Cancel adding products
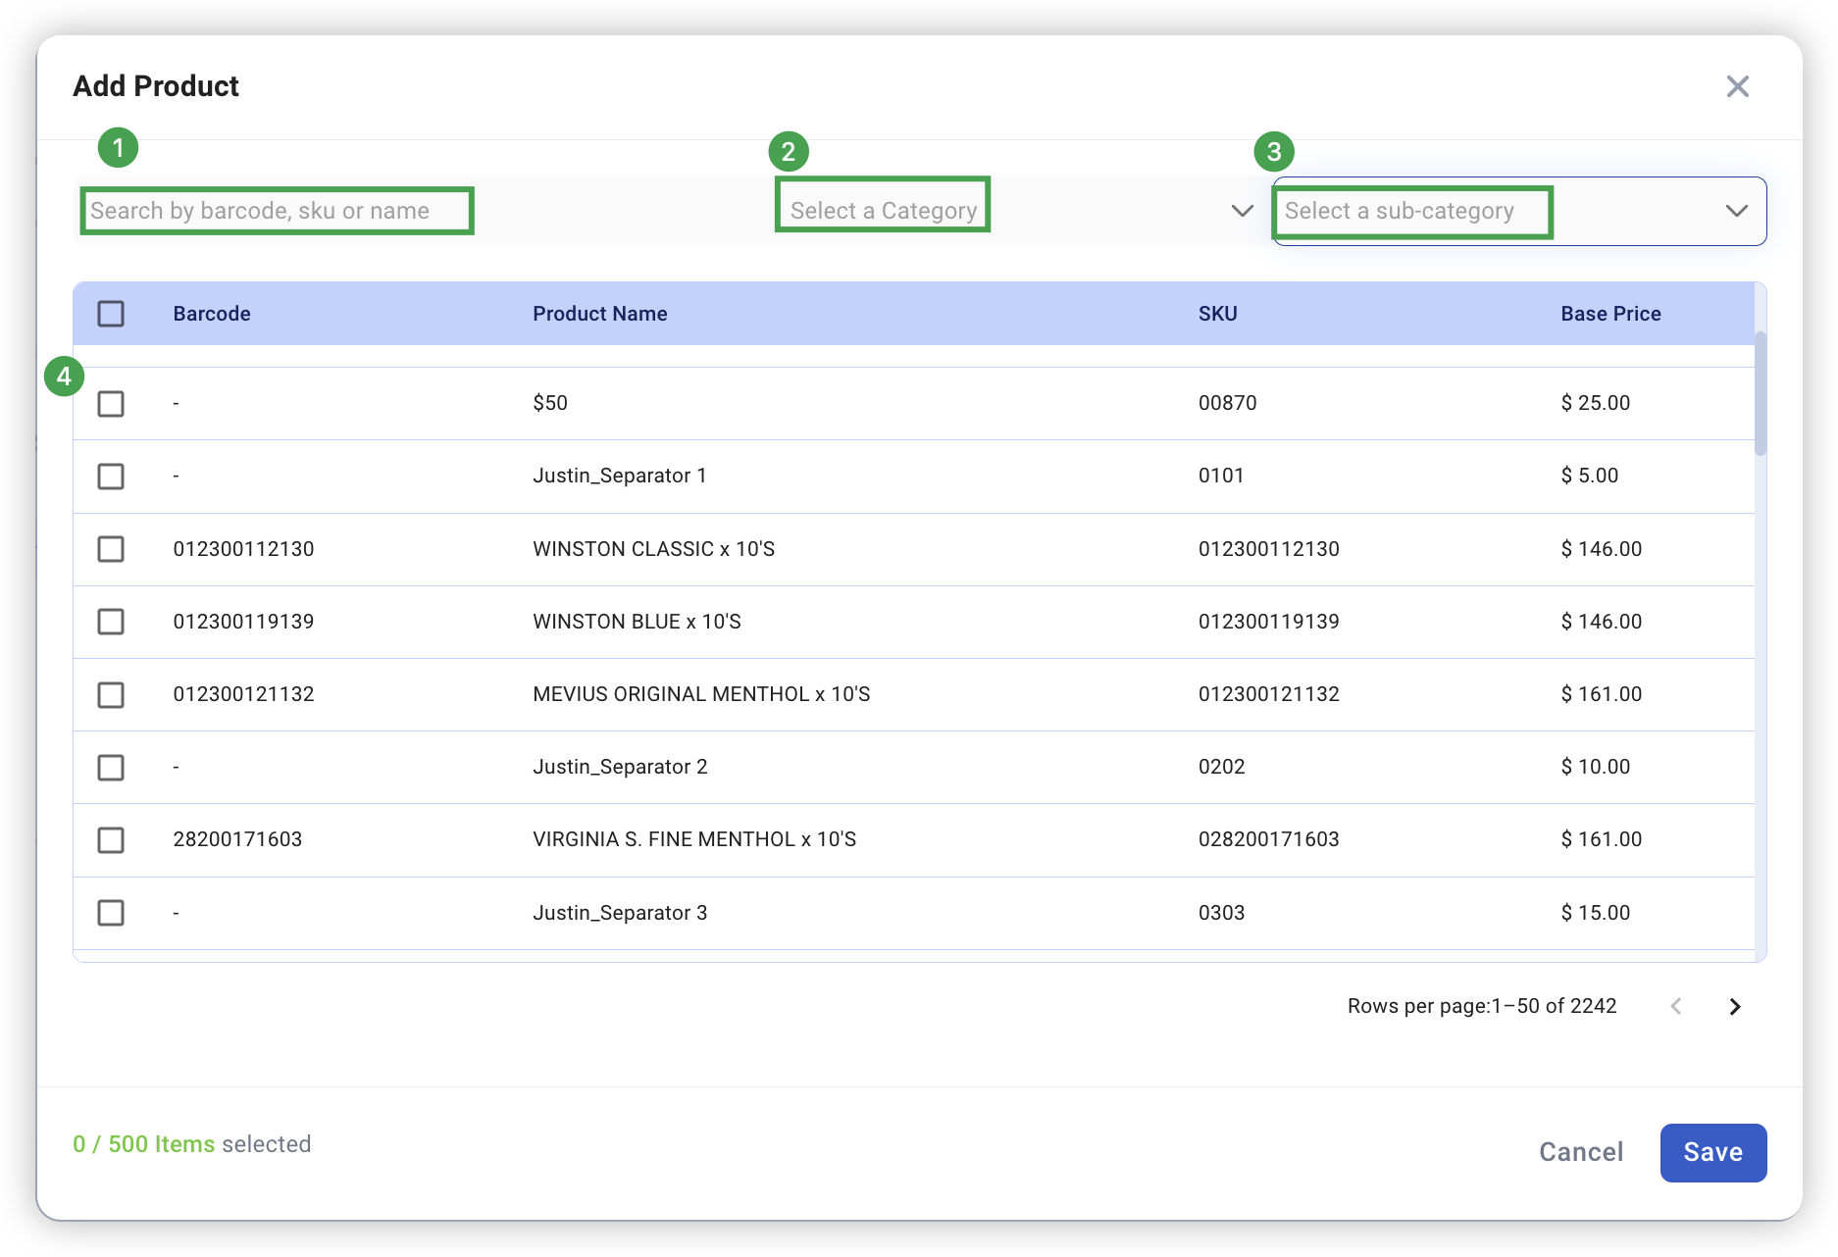The height and width of the screenshot is (1257, 1838). point(1581,1152)
